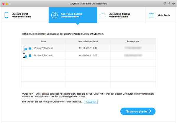Click the lock icon of iPhone 5 backup

tap(30, 56)
